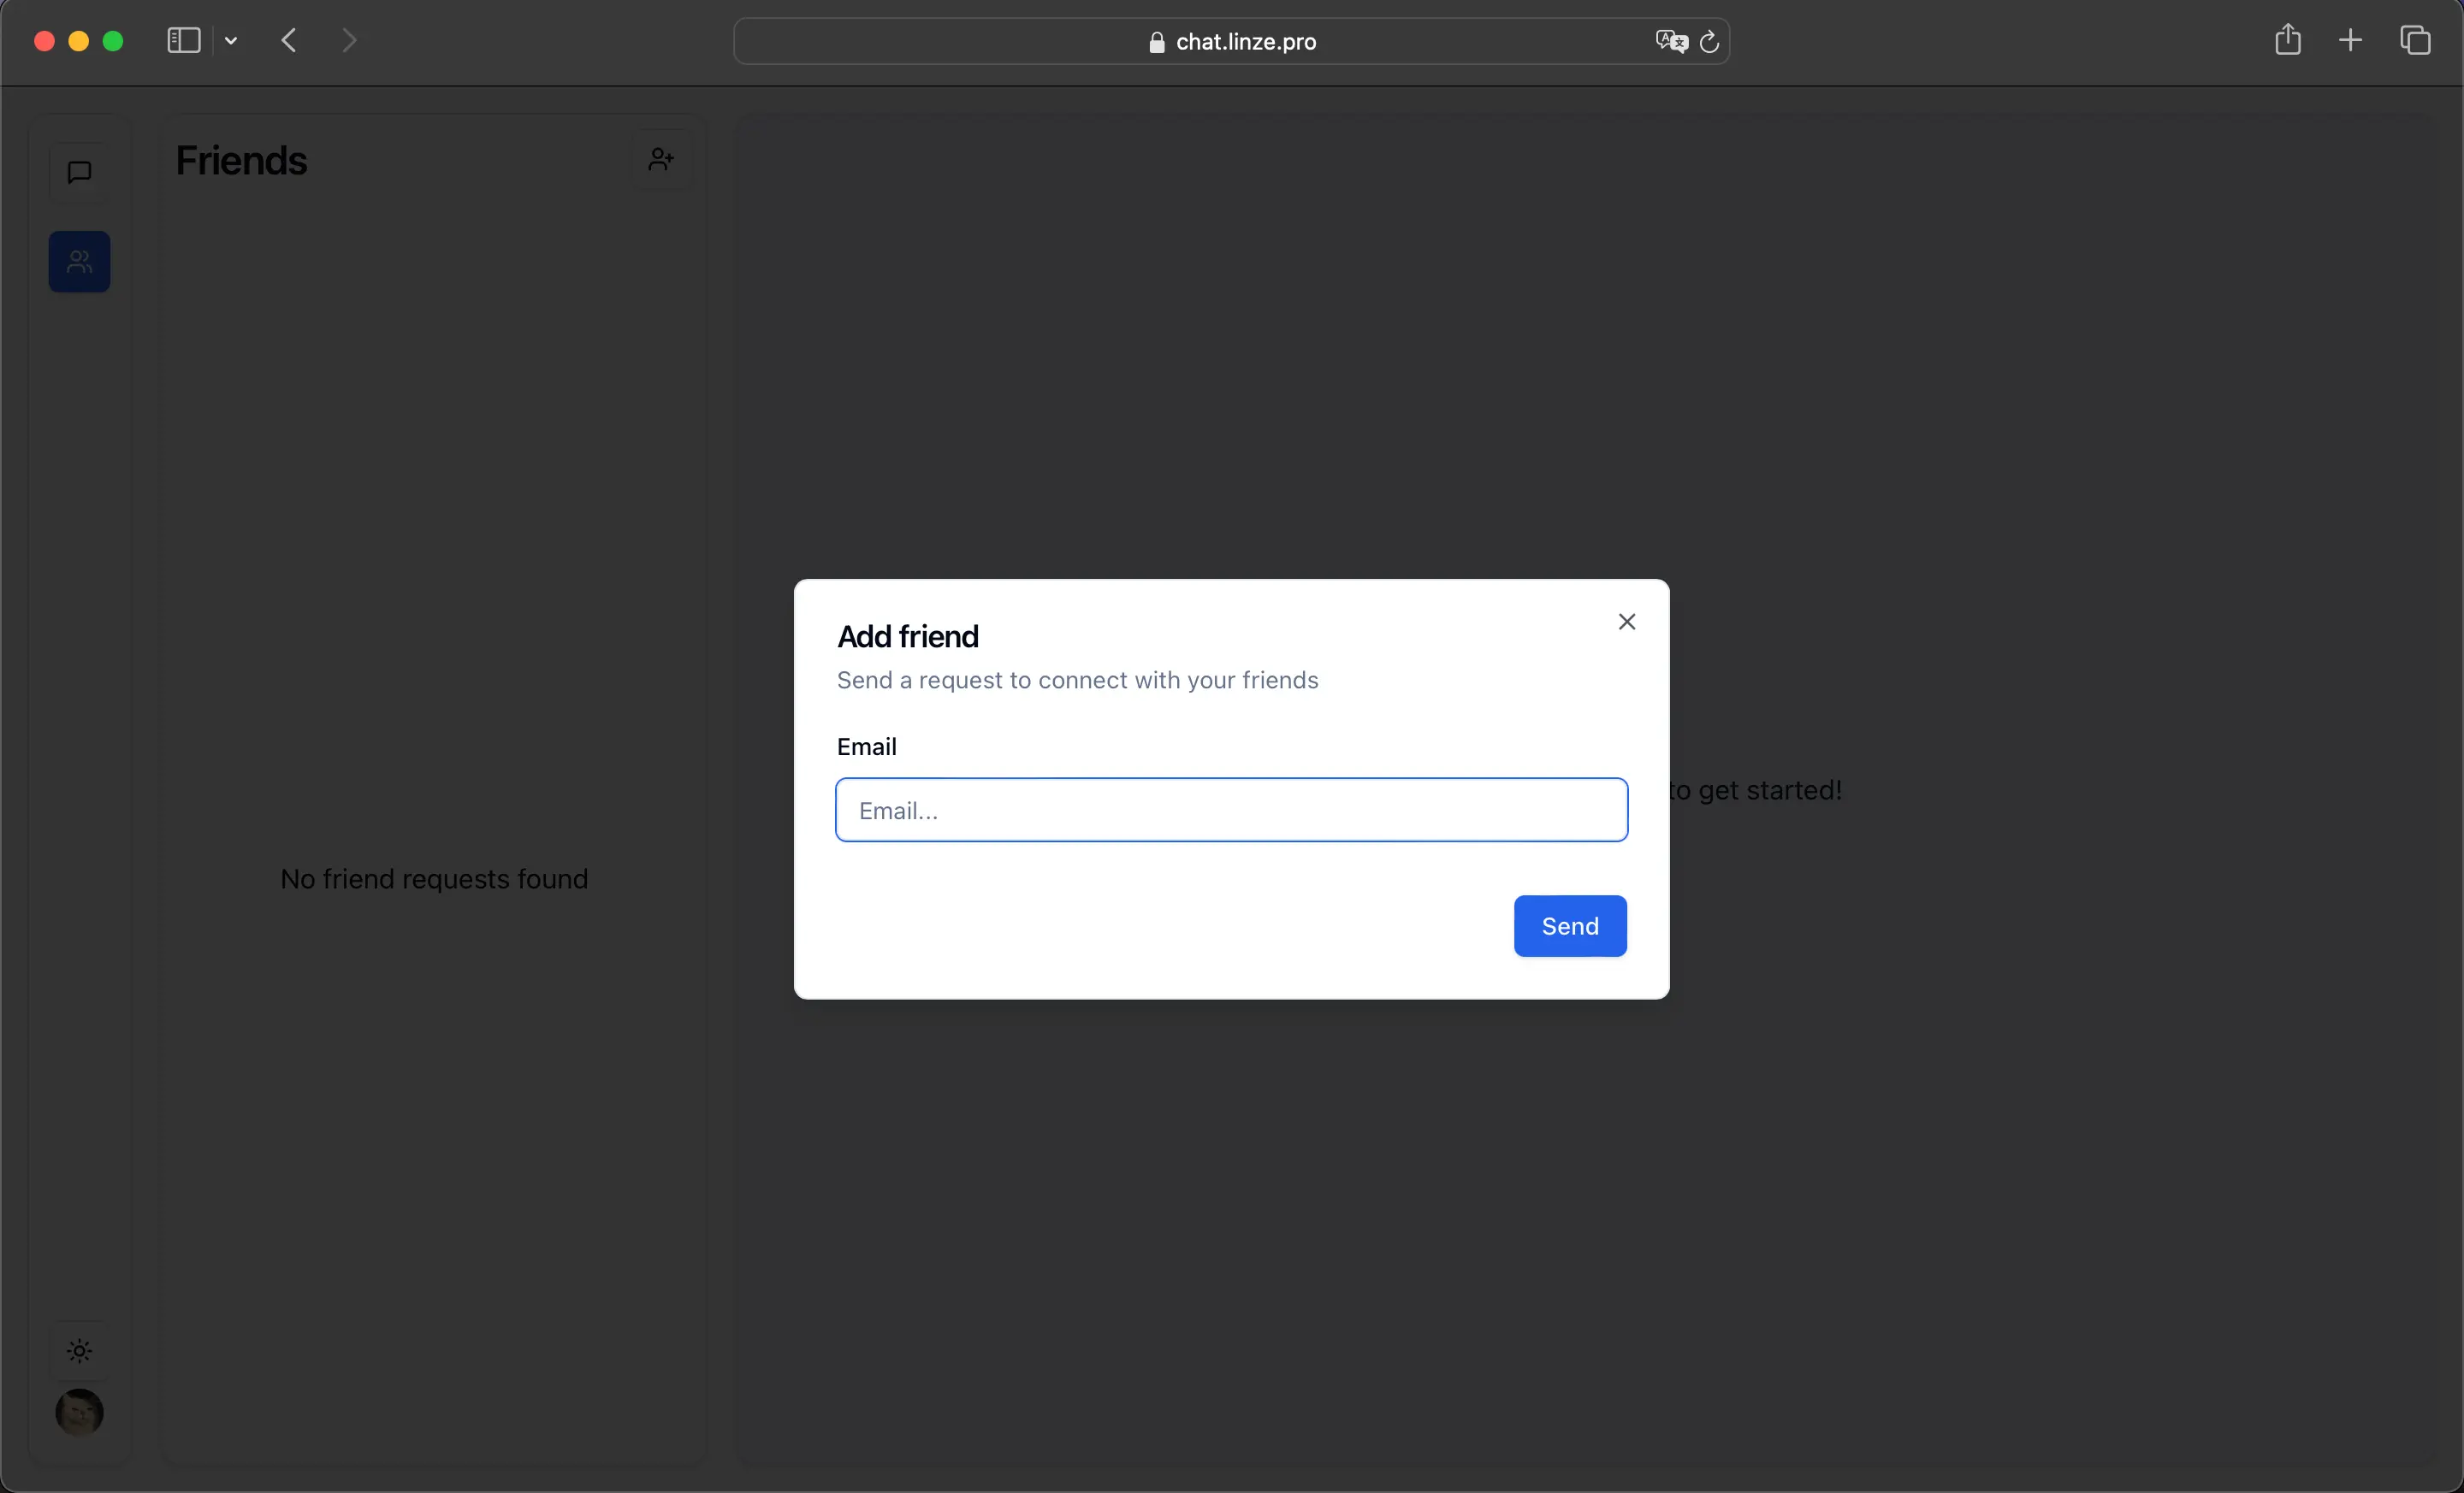Viewport: 2464px width, 1493px height.
Task: Open the Safari share menu
Action: (x=2287, y=41)
